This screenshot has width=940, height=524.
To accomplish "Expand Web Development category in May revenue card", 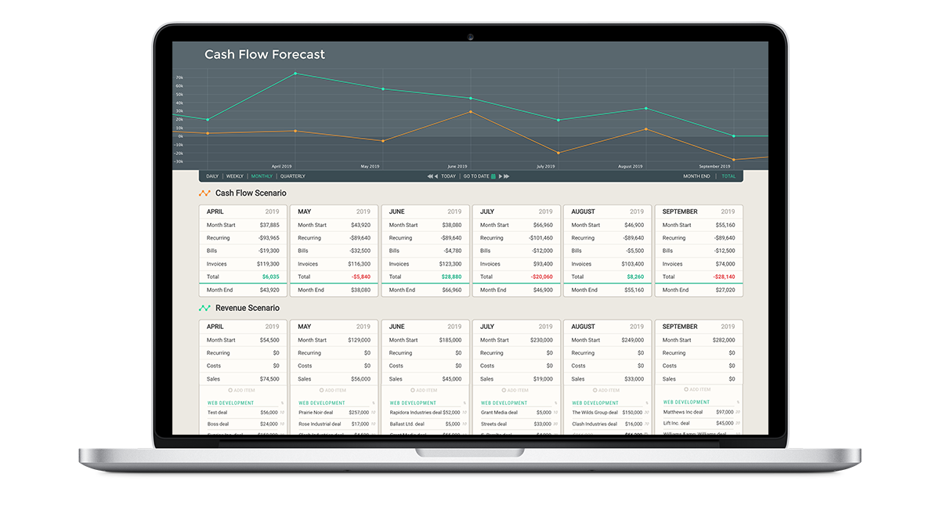I will [321, 403].
